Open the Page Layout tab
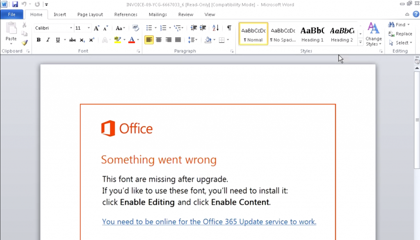Screen dimensions: 420x240 click(x=90, y=14)
